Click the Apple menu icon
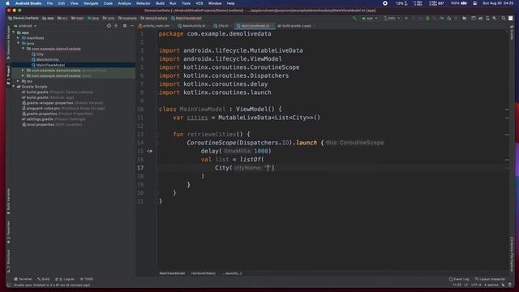Screen dimensions: 519x292 pyautogui.click(x=7, y=3)
